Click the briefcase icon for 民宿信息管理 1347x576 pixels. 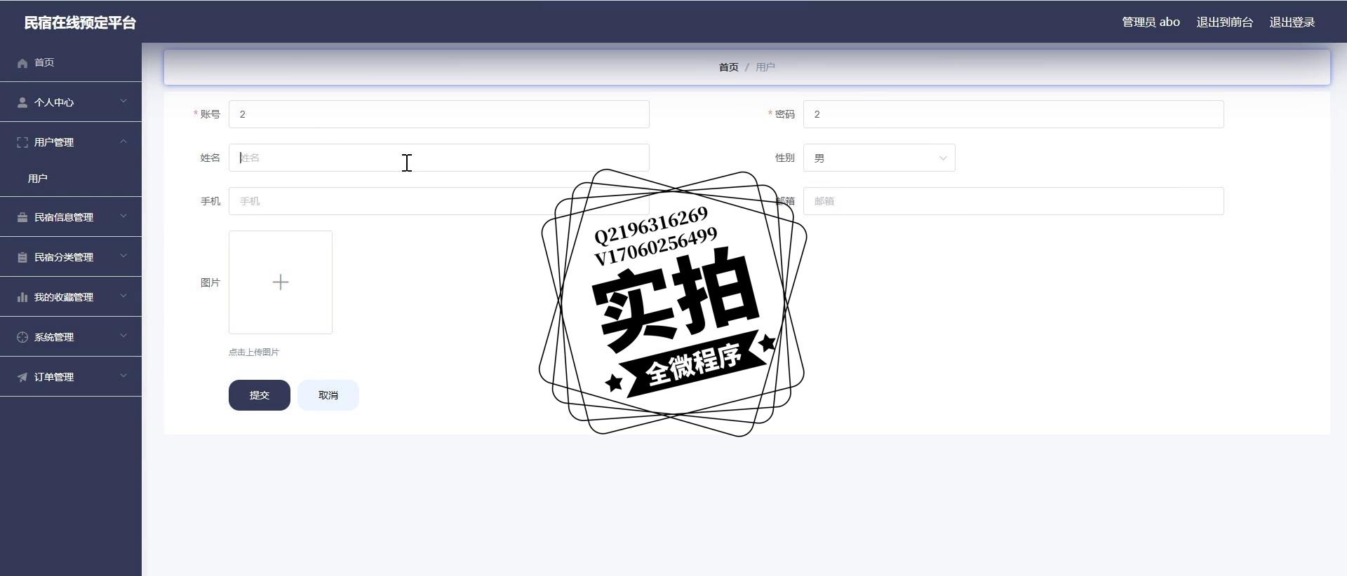coord(22,217)
